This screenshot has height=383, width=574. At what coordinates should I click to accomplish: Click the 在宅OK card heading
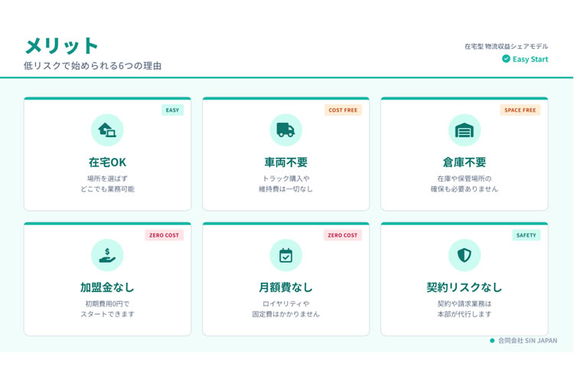(107, 162)
